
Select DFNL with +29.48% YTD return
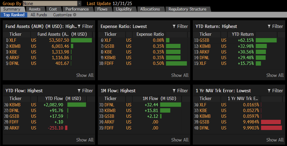(204, 57)
